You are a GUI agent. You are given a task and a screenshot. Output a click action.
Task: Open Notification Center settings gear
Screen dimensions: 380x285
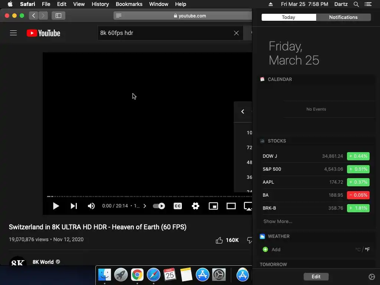[x=371, y=276]
